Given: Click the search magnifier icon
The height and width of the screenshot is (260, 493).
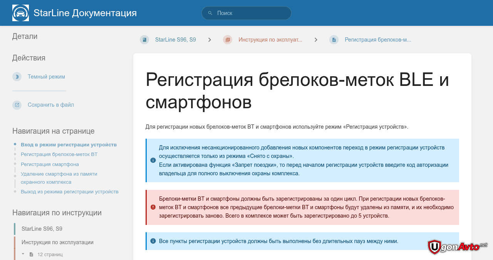Looking at the screenshot, I should pos(210,13).
